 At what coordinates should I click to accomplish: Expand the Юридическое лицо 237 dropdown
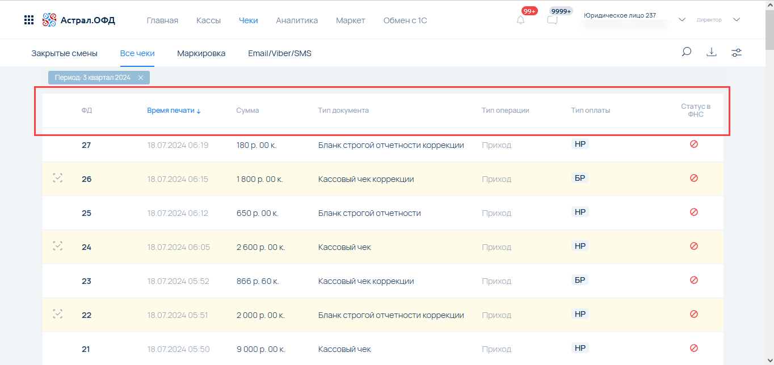pyautogui.click(x=682, y=20)
